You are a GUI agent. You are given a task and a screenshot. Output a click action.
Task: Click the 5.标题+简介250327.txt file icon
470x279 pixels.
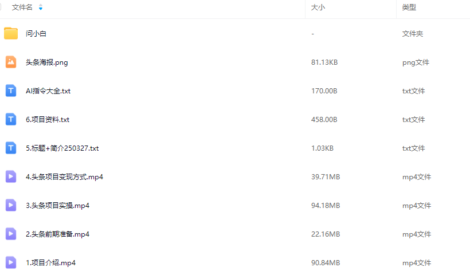11,148
